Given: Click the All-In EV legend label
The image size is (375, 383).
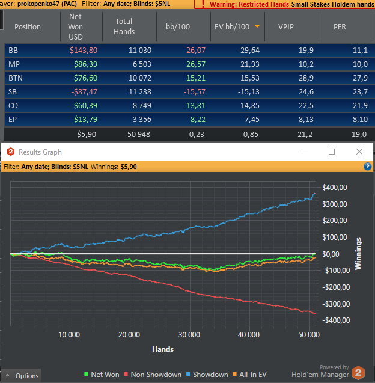Looking at the screenshot, I should [x=253, y=375].
